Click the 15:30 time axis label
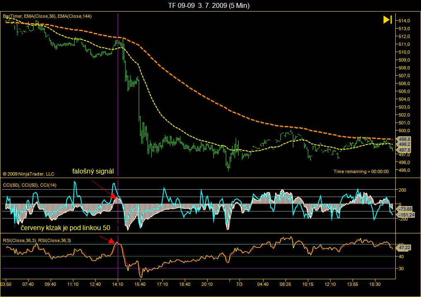Viewport: 421px width, 297px height. coord(375,284)
